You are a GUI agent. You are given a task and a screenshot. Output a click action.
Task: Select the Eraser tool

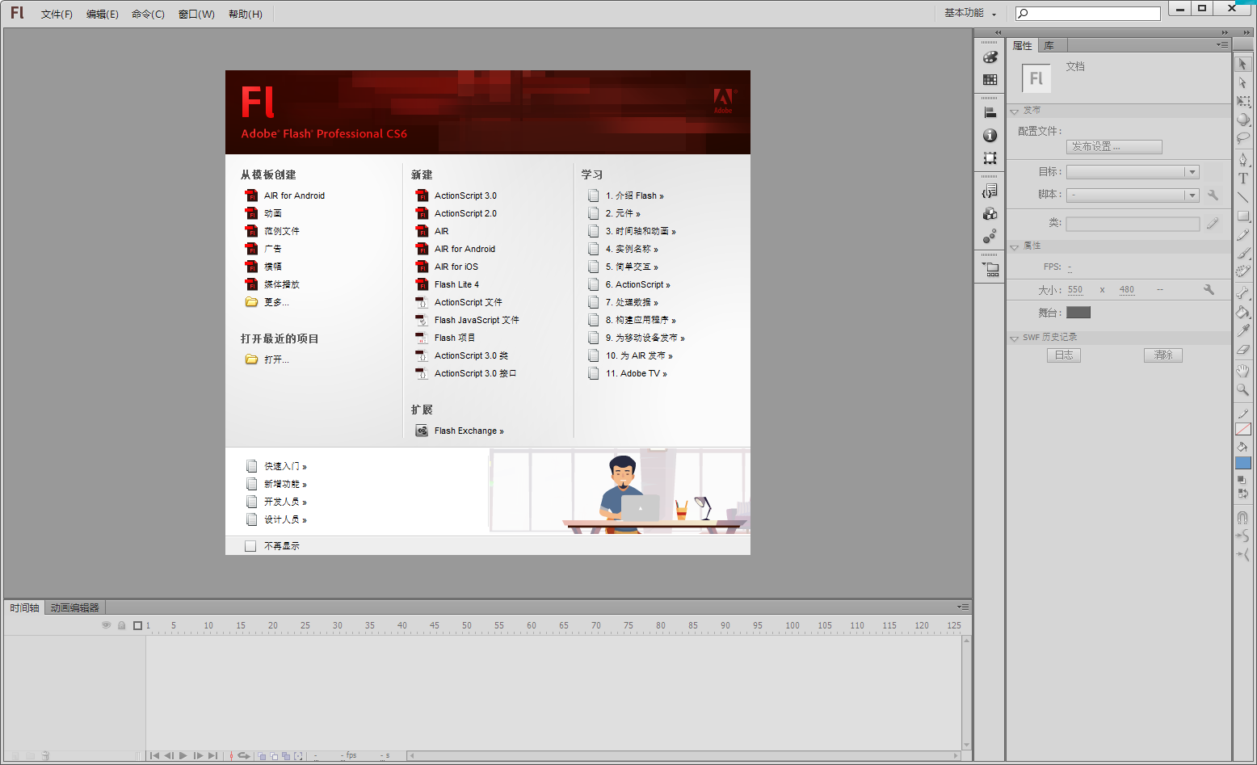coord(1243,349)
